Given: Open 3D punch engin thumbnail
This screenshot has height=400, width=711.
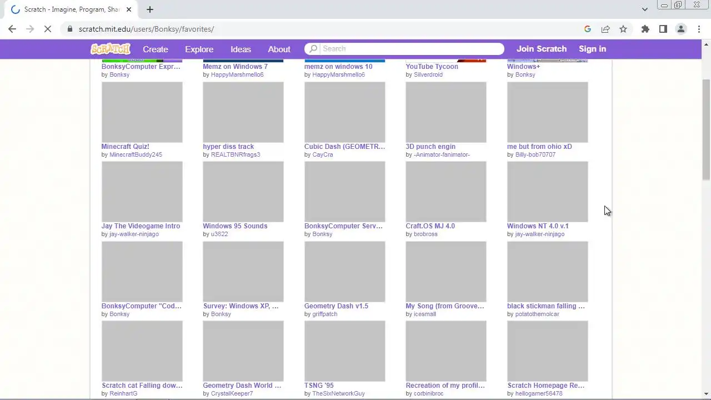Looking at the screenshot, I should [x=446, y=112].
